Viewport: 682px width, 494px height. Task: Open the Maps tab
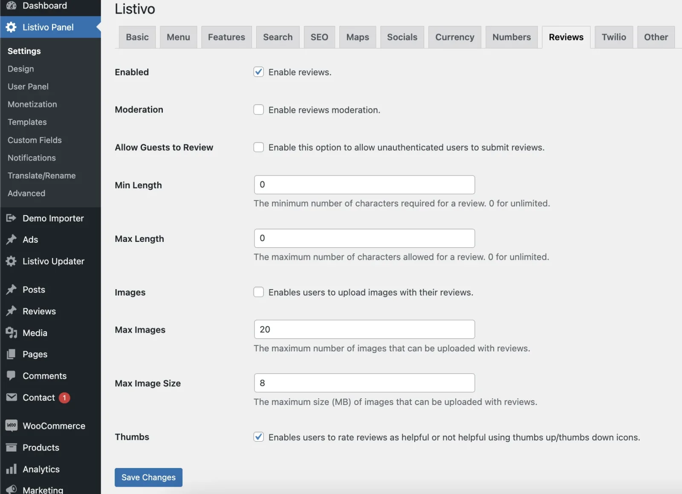pyautogui.click(x=358, y=37)
